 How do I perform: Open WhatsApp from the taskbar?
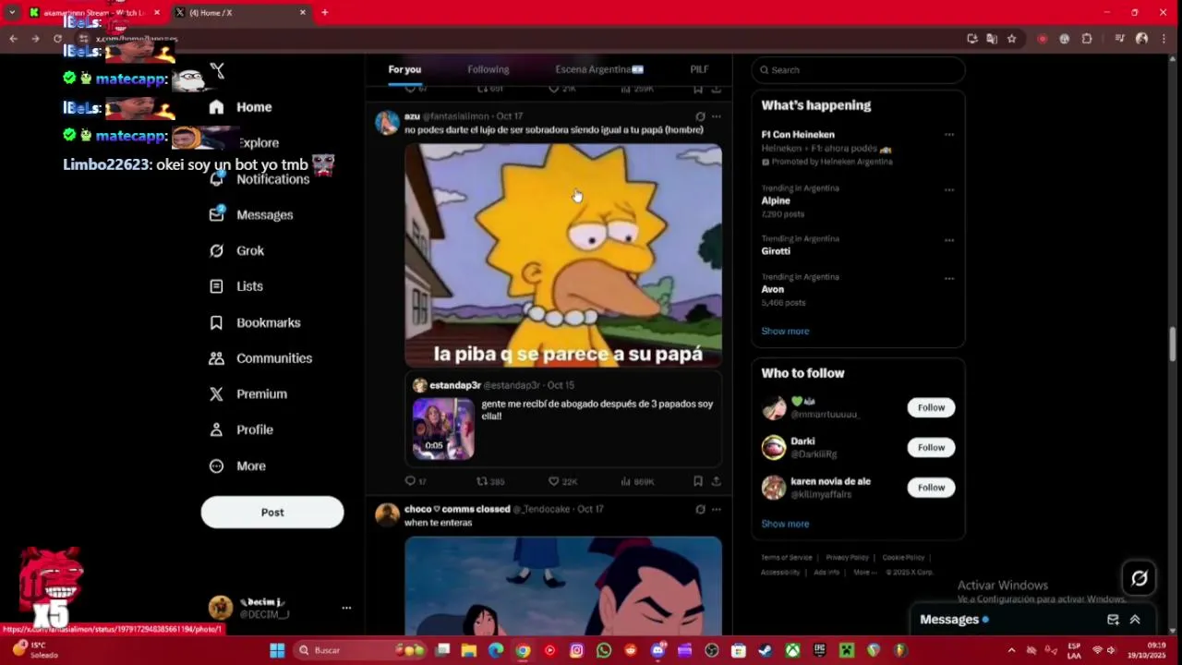click(604, 650)
